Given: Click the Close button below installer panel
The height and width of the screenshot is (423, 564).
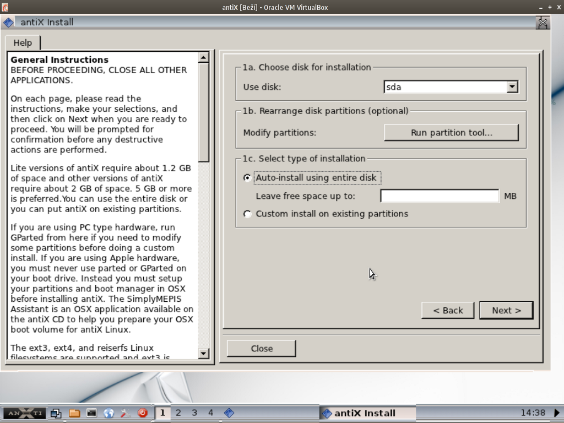Looking at the screenshot, I should point(262,349).
